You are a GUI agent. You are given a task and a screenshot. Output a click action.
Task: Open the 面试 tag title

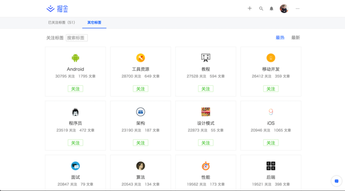(75, 177)
